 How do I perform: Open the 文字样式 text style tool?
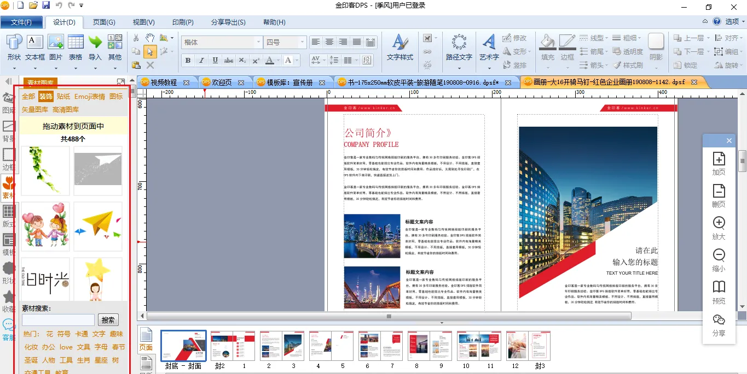point(400,47)
